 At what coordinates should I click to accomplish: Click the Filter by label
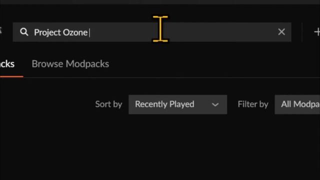pyautogui.click(x=253, y=104)
